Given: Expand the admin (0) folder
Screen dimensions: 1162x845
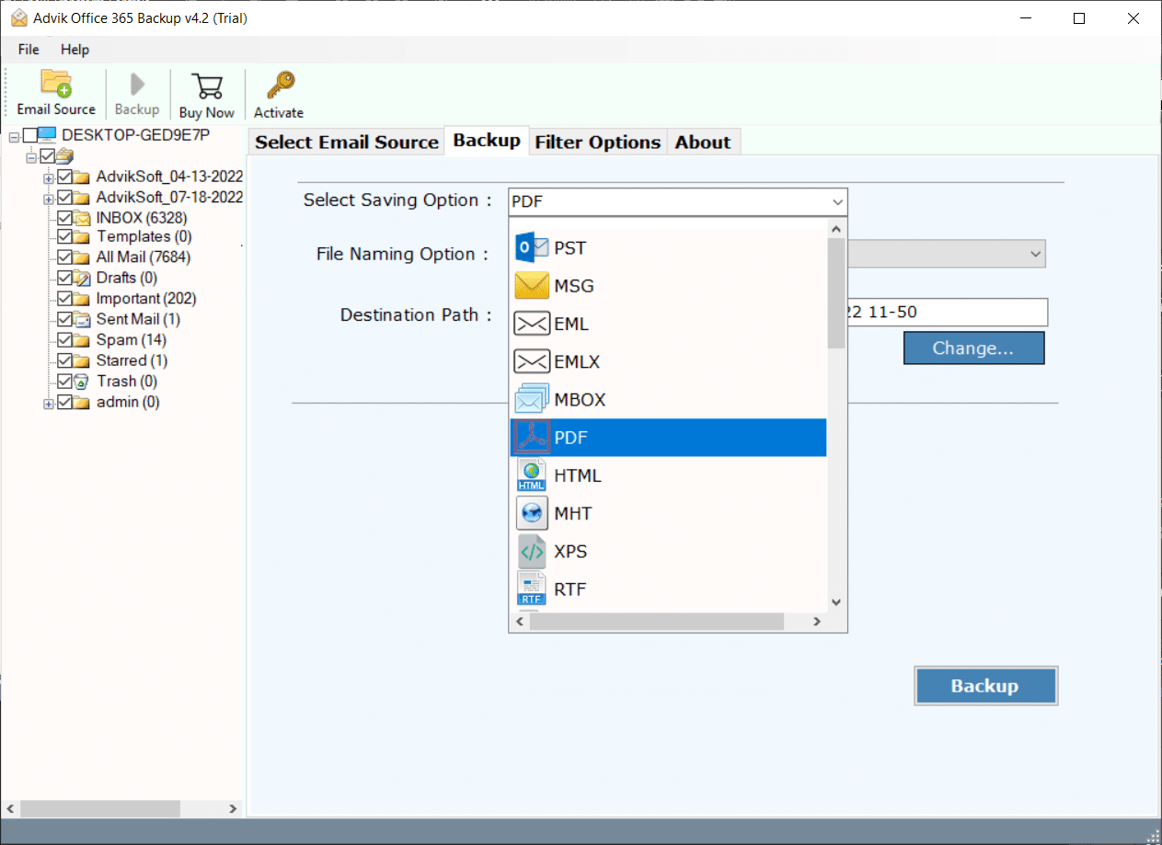Looking at the screenshot, I should pos(49,404).
